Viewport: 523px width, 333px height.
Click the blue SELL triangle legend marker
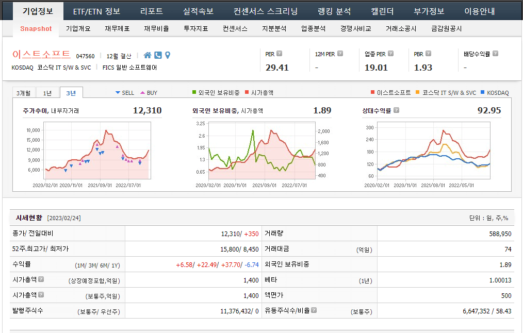118,93
